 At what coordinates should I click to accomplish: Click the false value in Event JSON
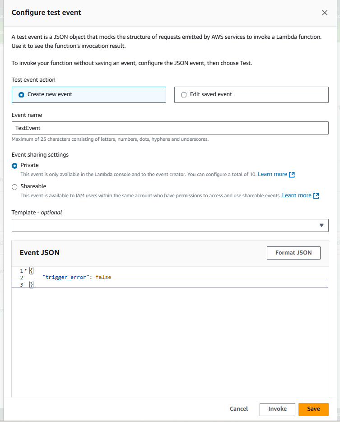click(103, 277)
